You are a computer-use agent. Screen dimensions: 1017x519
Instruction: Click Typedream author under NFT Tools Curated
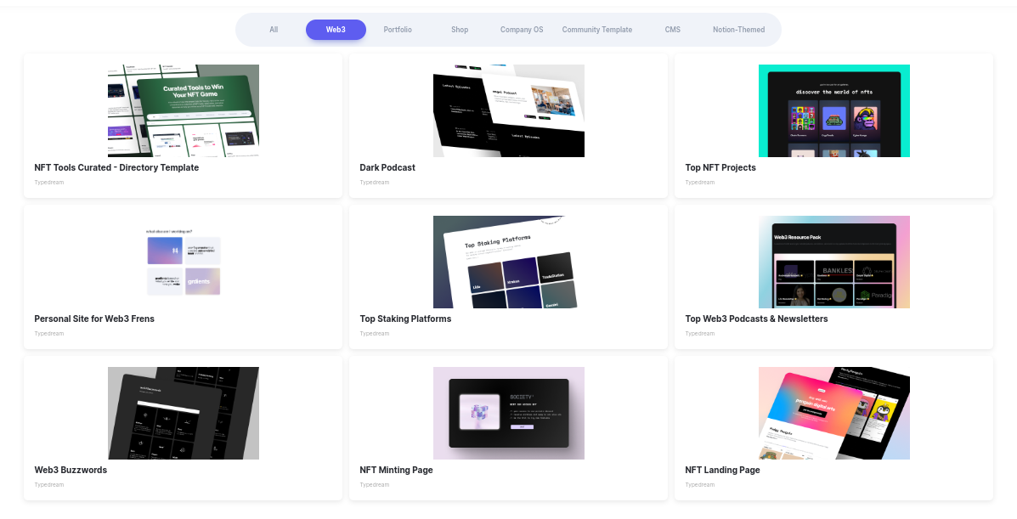click(x=48, y=183)
